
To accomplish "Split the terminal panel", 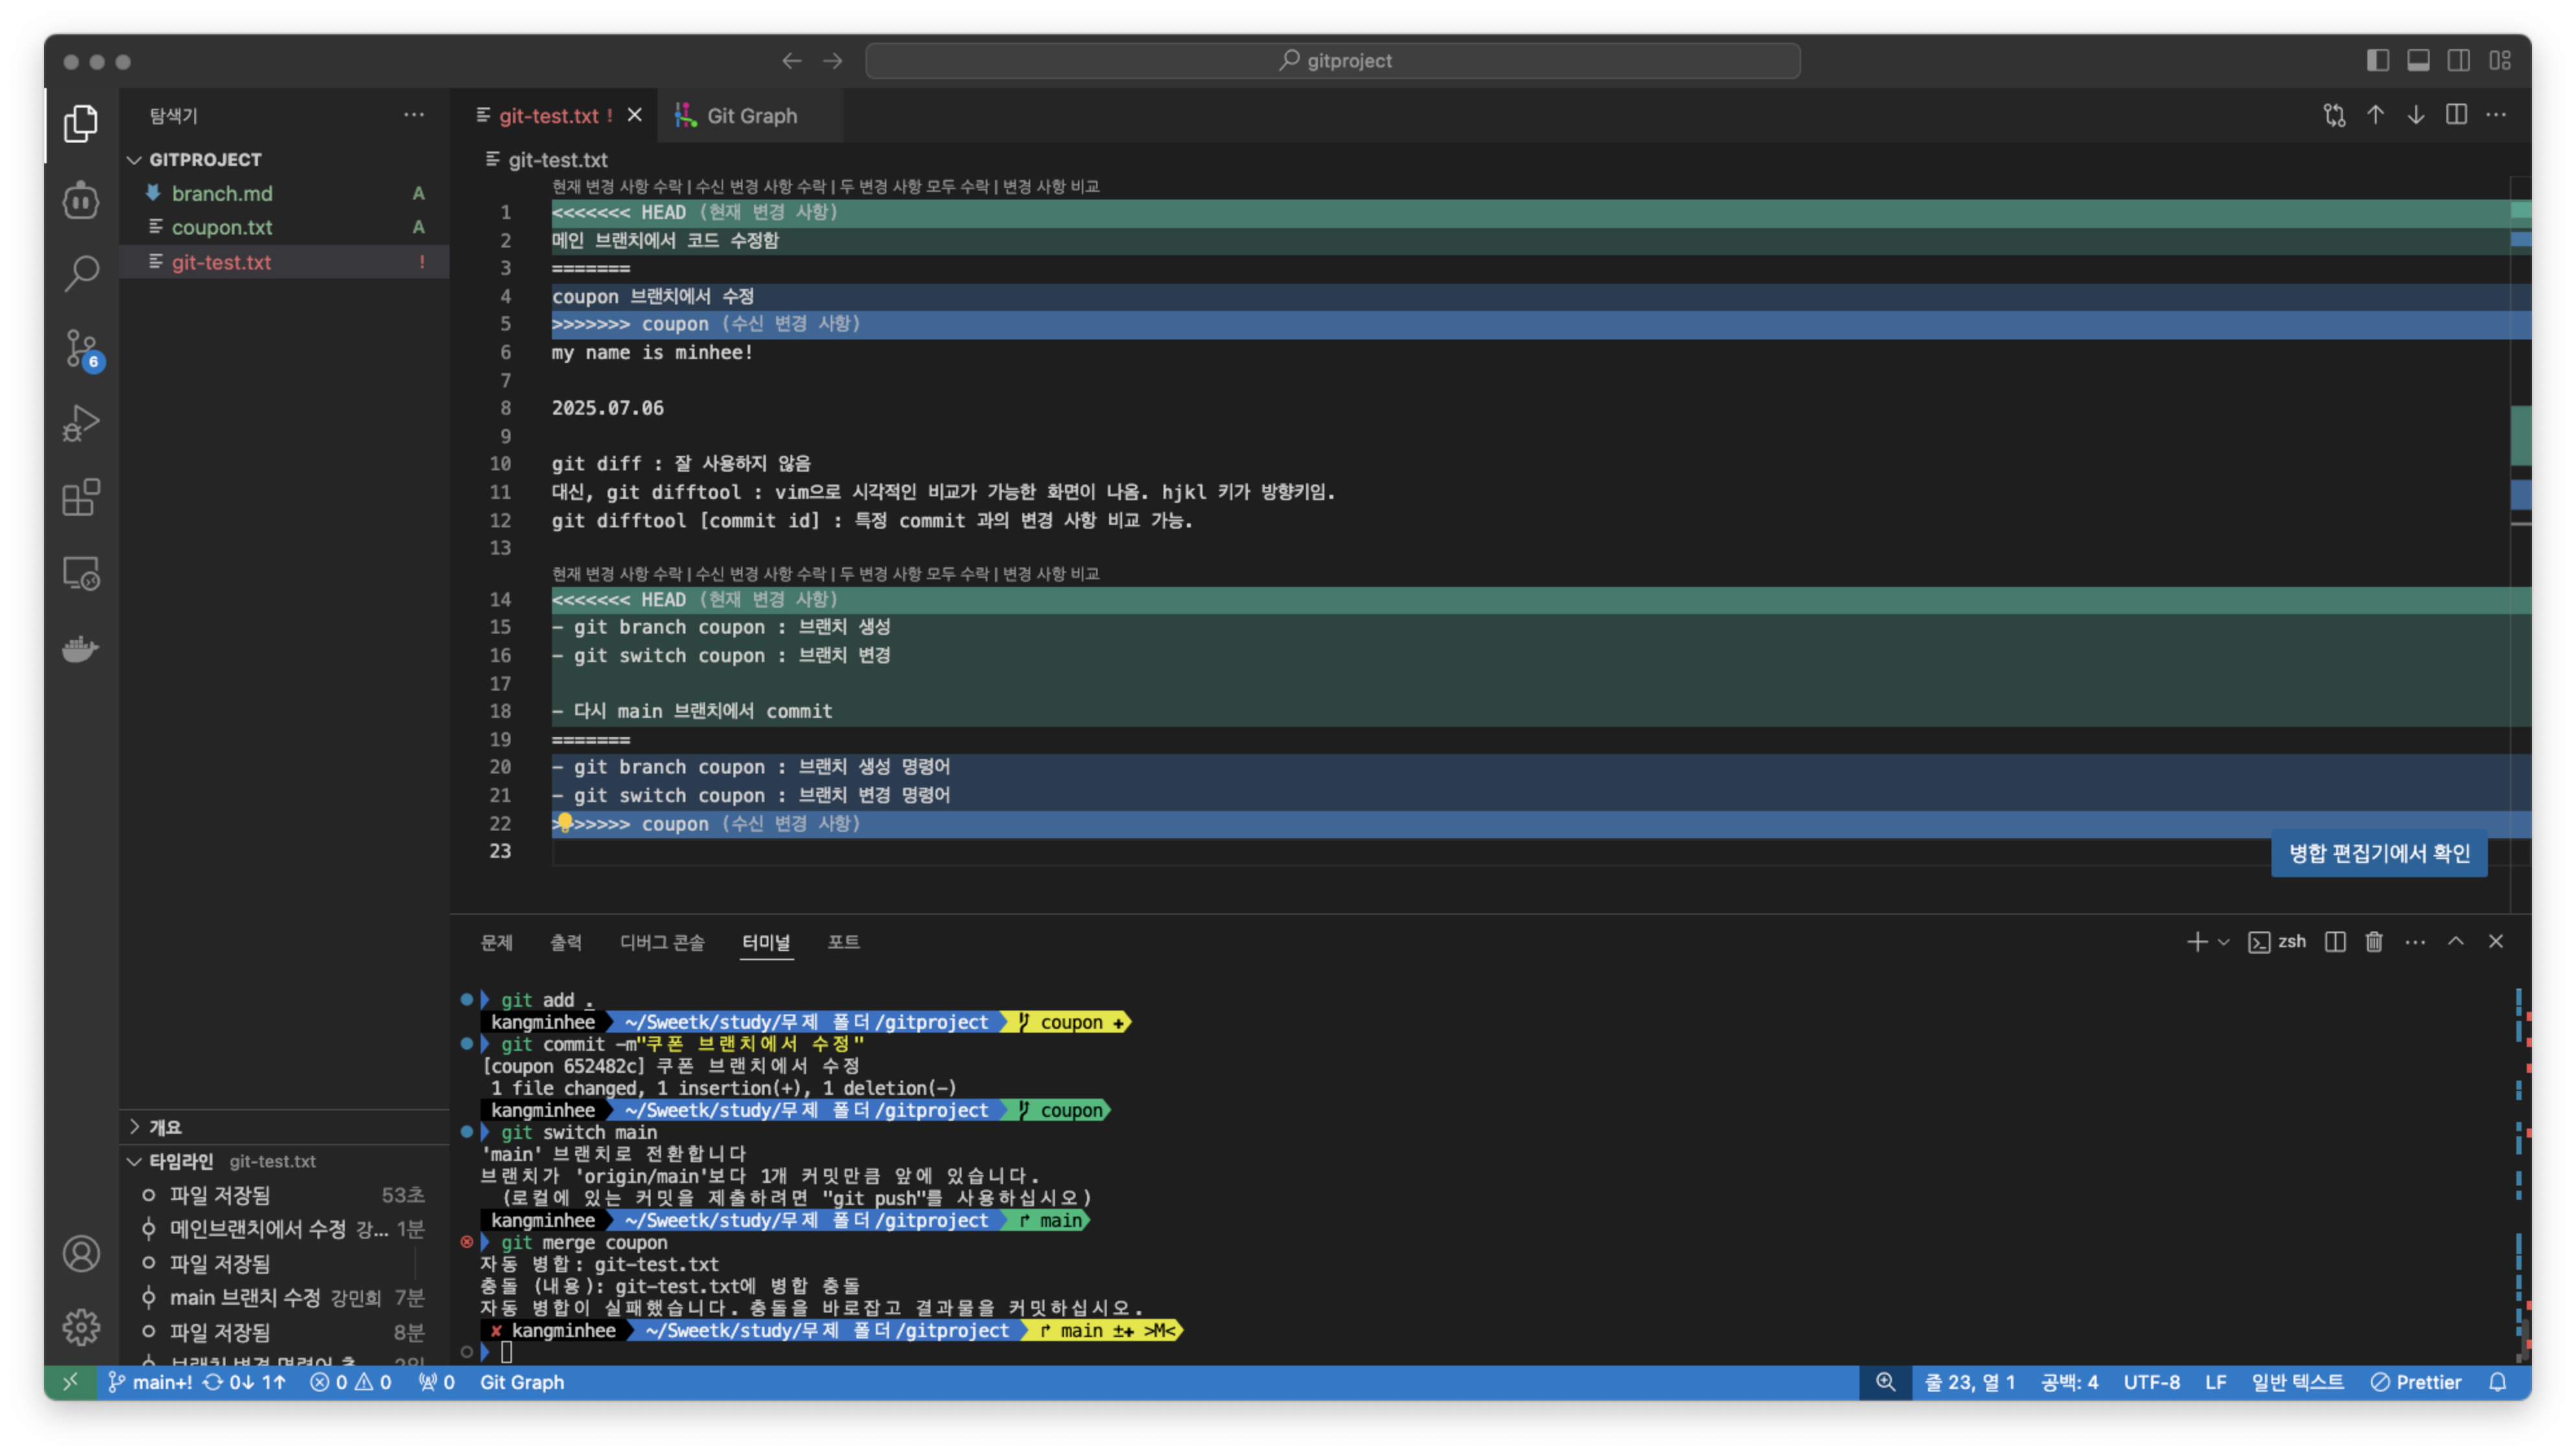I will 2335,941.
